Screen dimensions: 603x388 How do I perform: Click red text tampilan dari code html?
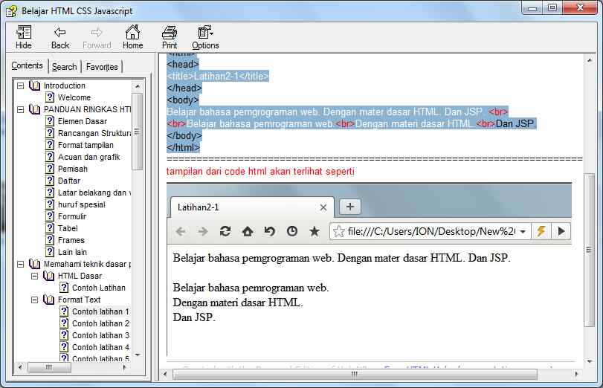click(260, 172)
